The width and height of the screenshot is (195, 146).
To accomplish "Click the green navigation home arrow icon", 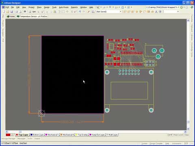I will (x=192, y=7).
